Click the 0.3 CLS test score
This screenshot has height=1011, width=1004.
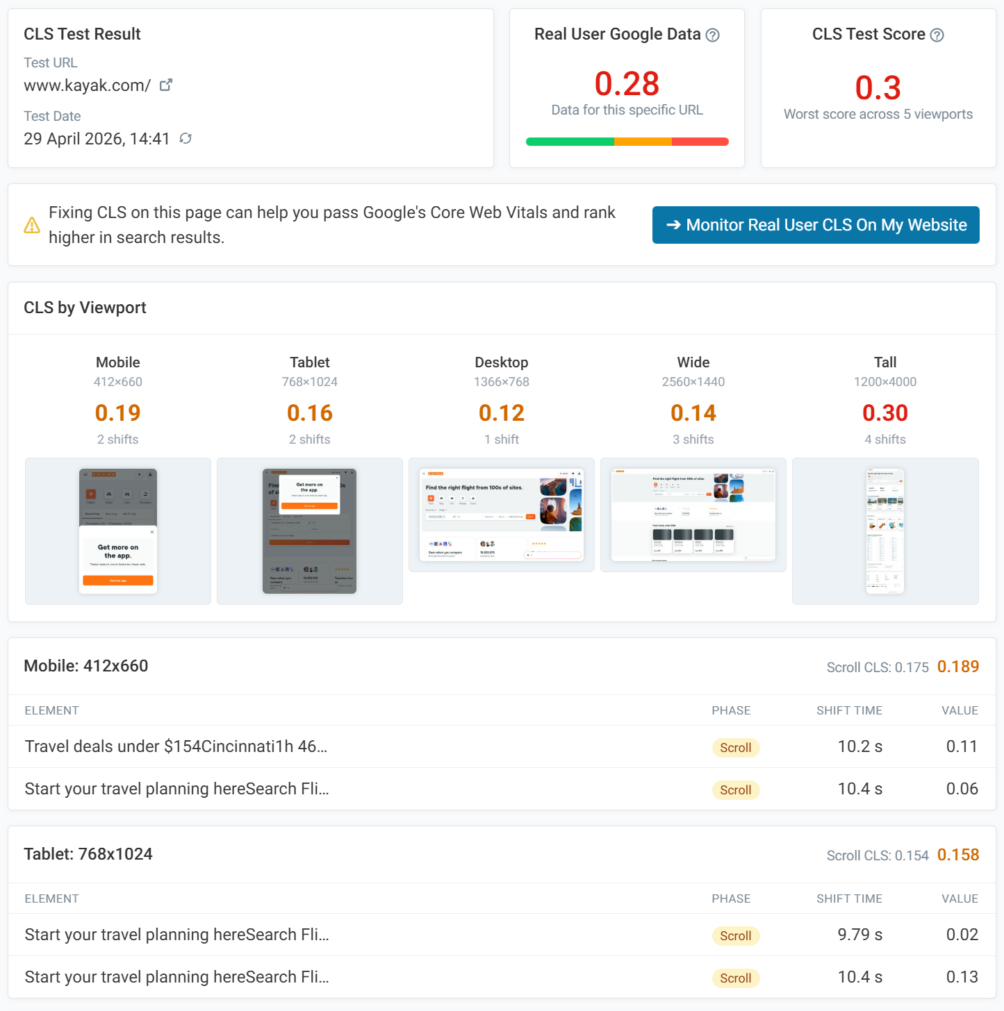tap(878, 88)
